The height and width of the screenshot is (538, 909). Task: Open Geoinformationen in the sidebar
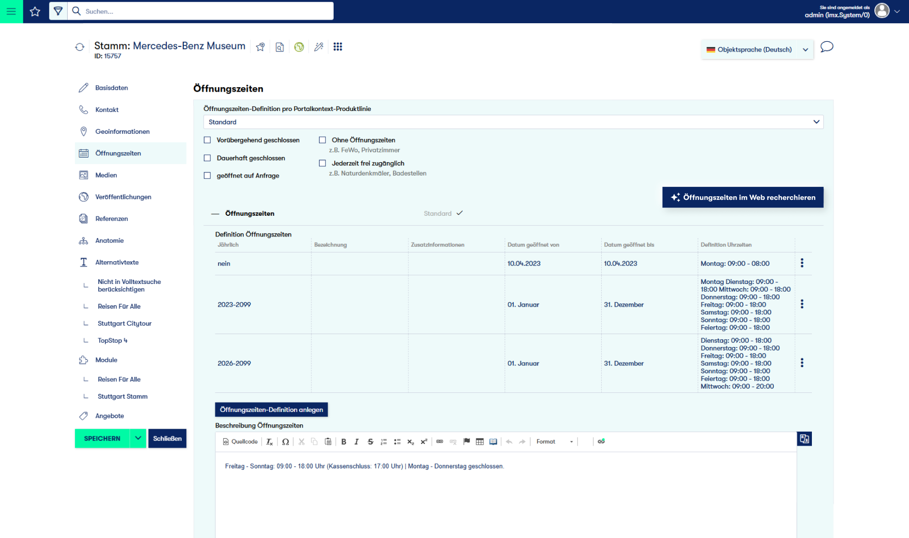(x=122, y=132)
